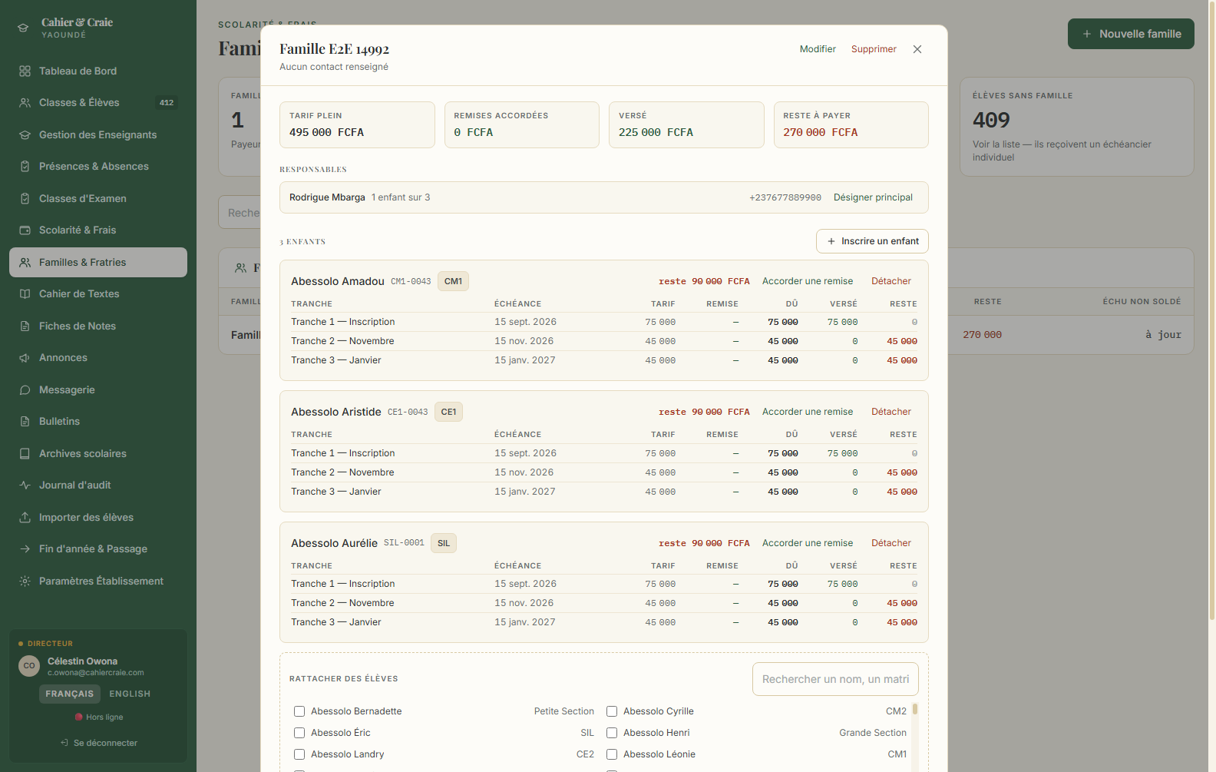Click the Scolarité & Frais wallet icon
The image size is (1216, 772).
25,230
